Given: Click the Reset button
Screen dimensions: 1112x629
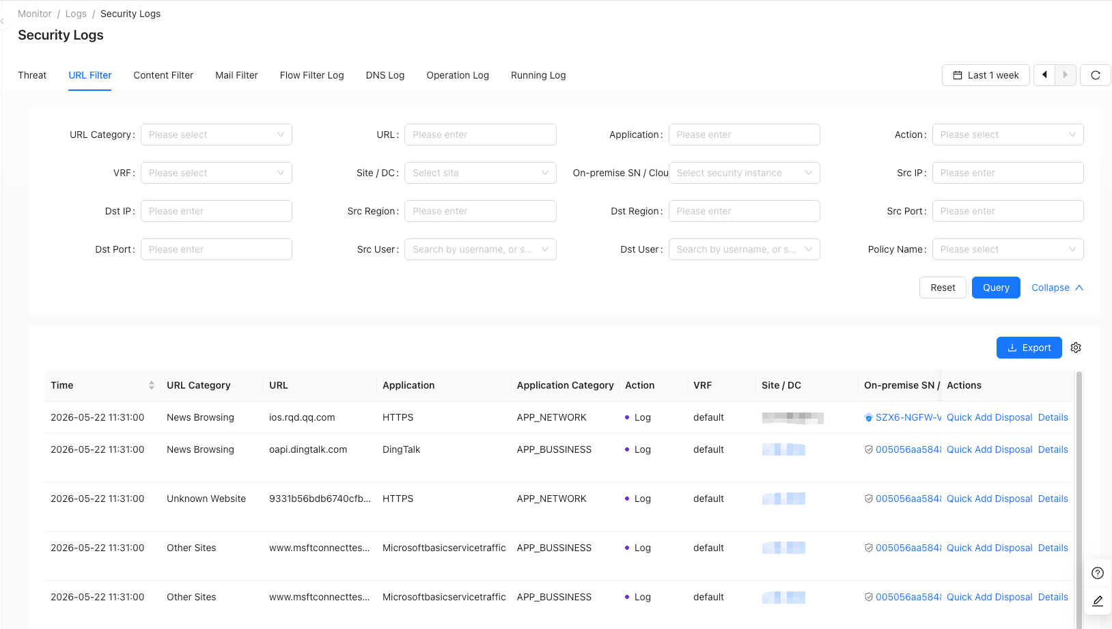Looking at the screenshot, I should point(943,288).
